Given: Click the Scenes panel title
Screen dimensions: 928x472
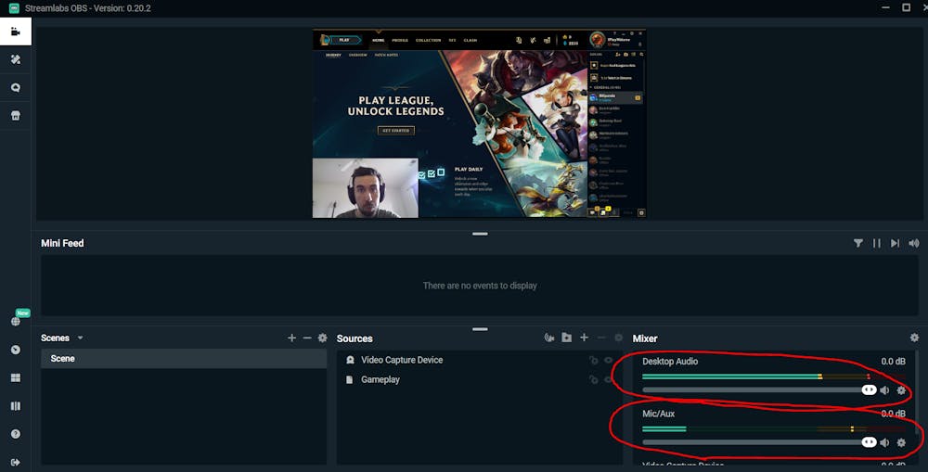Looking at the screenshot, I should click(x=55, y=338).
